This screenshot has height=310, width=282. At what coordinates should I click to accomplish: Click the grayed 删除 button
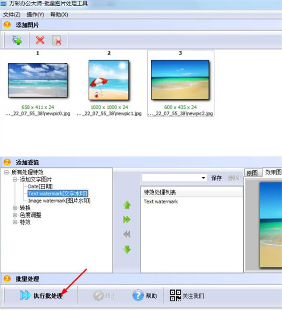coord(234,178)
